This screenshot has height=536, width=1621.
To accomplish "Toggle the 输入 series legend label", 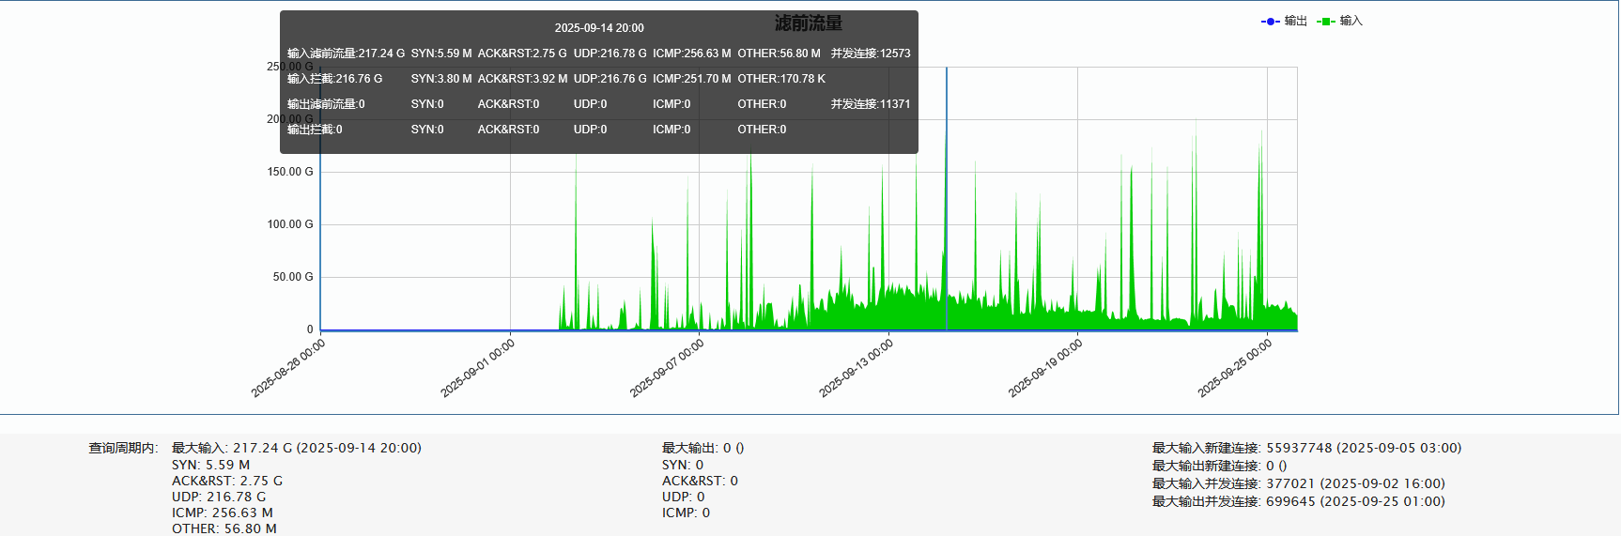I will pos(1351,21).
